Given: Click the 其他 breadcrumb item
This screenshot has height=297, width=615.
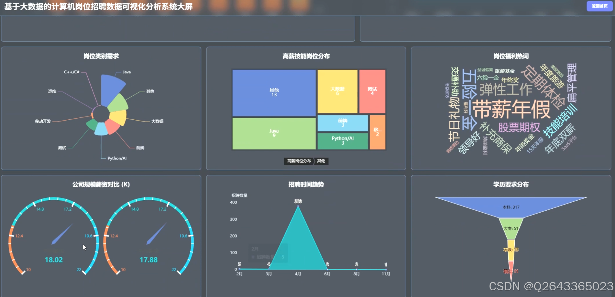Looking at the screenshot, I should pyautogui.click(x=321, y=161).
